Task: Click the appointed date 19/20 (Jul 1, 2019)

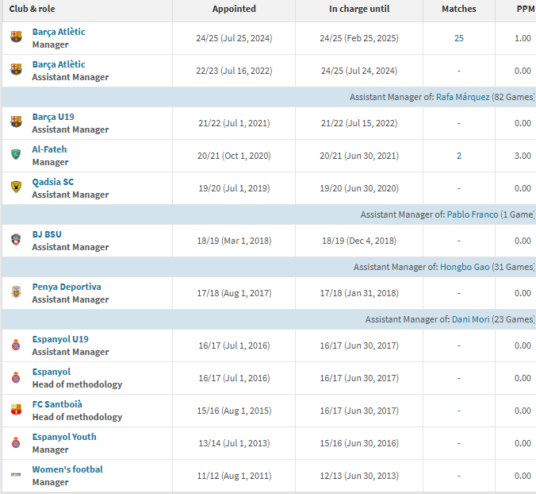Action: (234, 188)
